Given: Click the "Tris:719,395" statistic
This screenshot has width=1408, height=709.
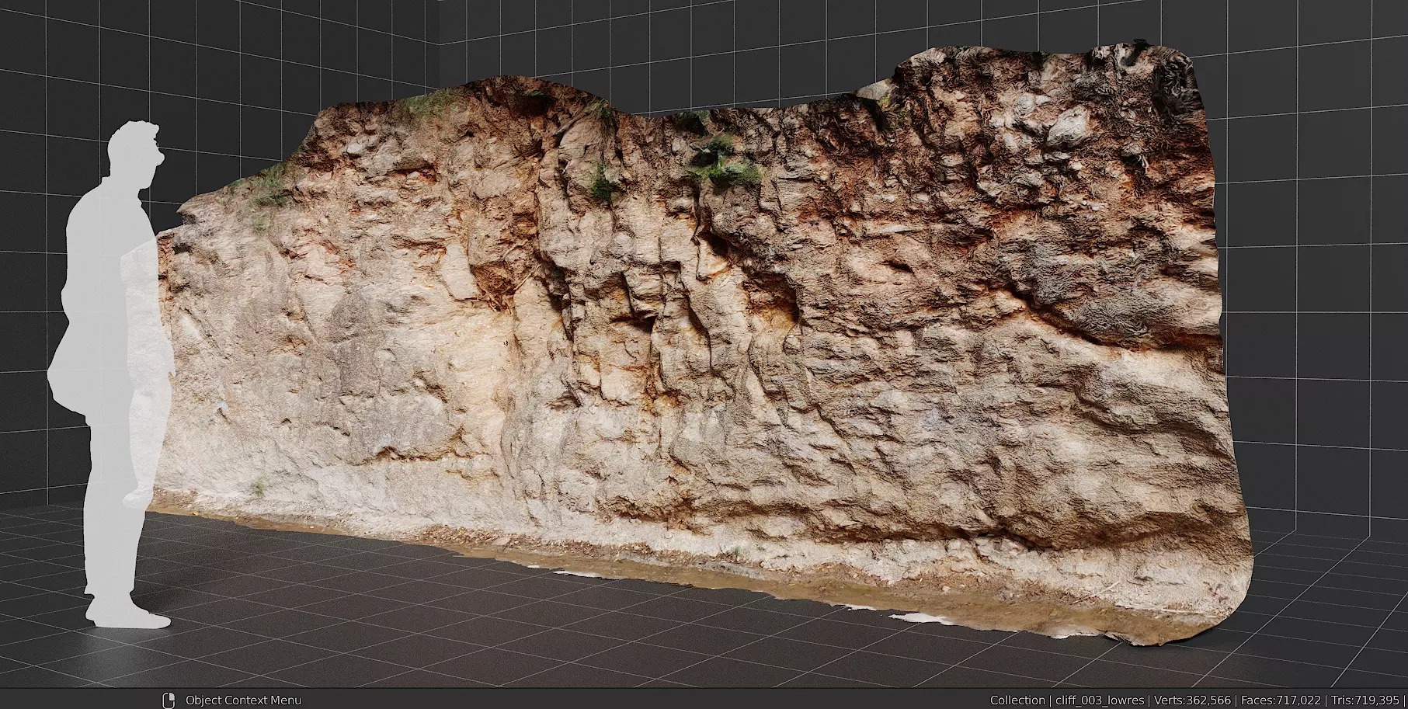Looking at the screenshot, I should (1365, 700).
